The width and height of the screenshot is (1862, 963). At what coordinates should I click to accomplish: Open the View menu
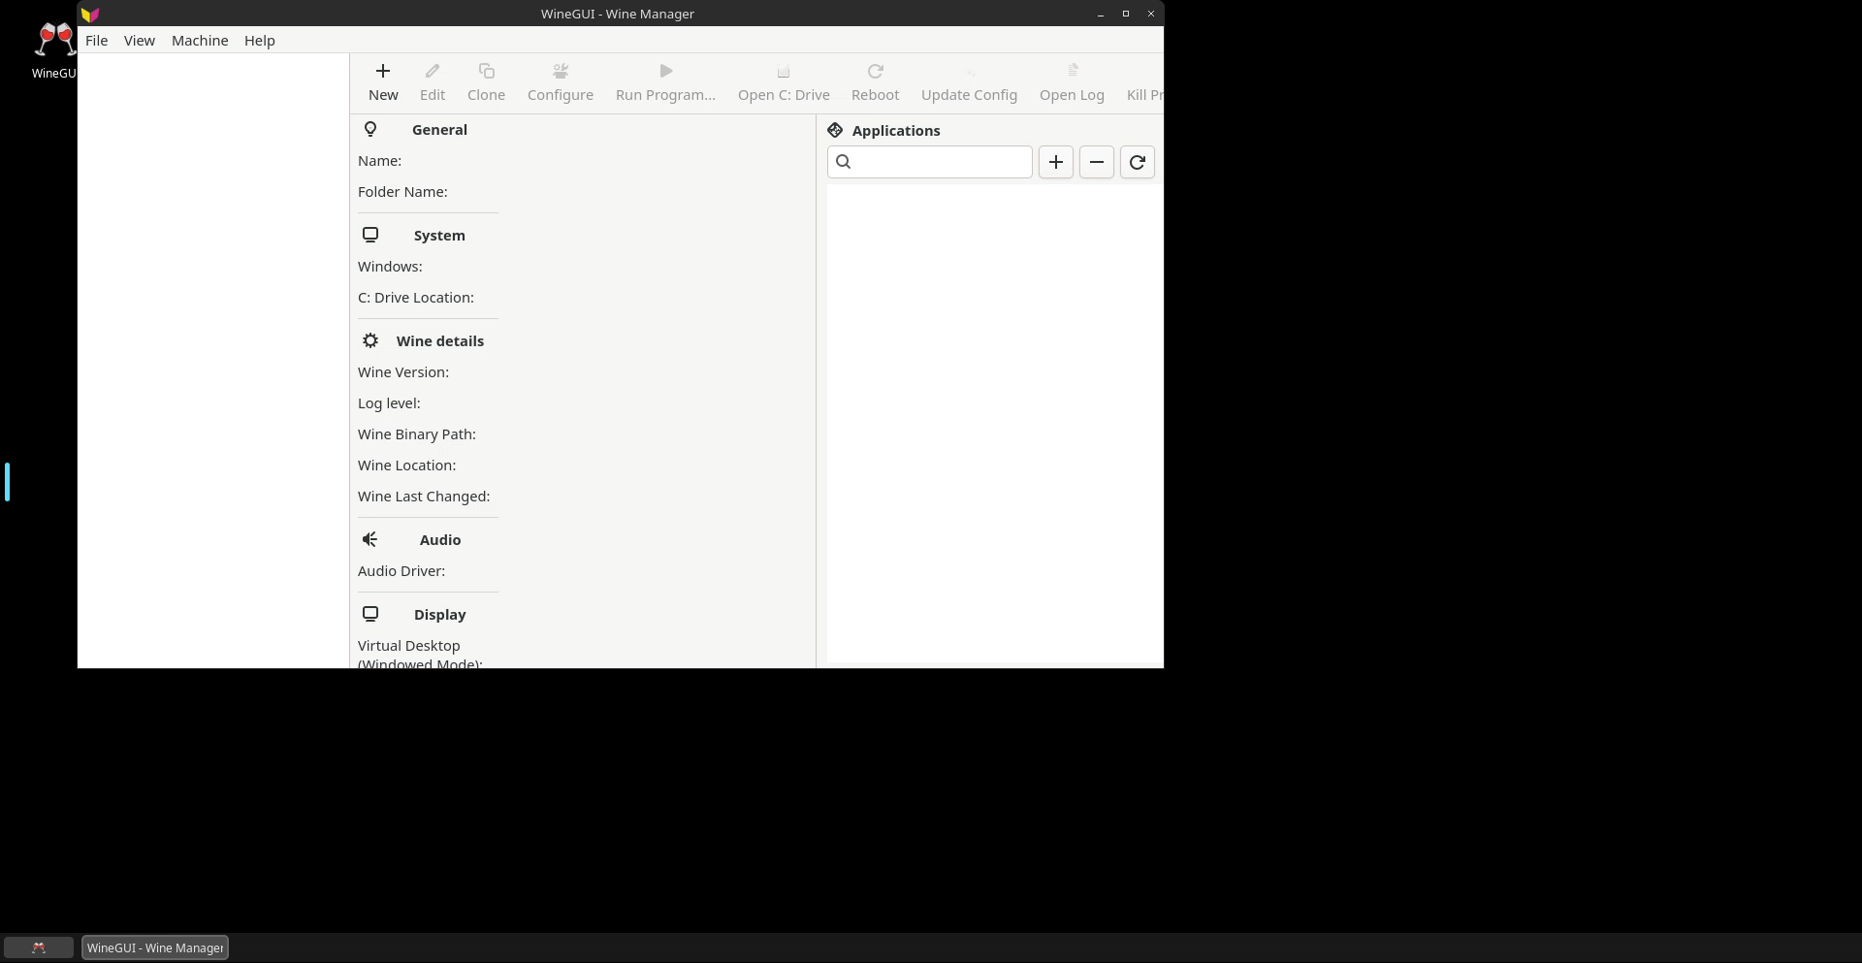[x=139, y=41]
